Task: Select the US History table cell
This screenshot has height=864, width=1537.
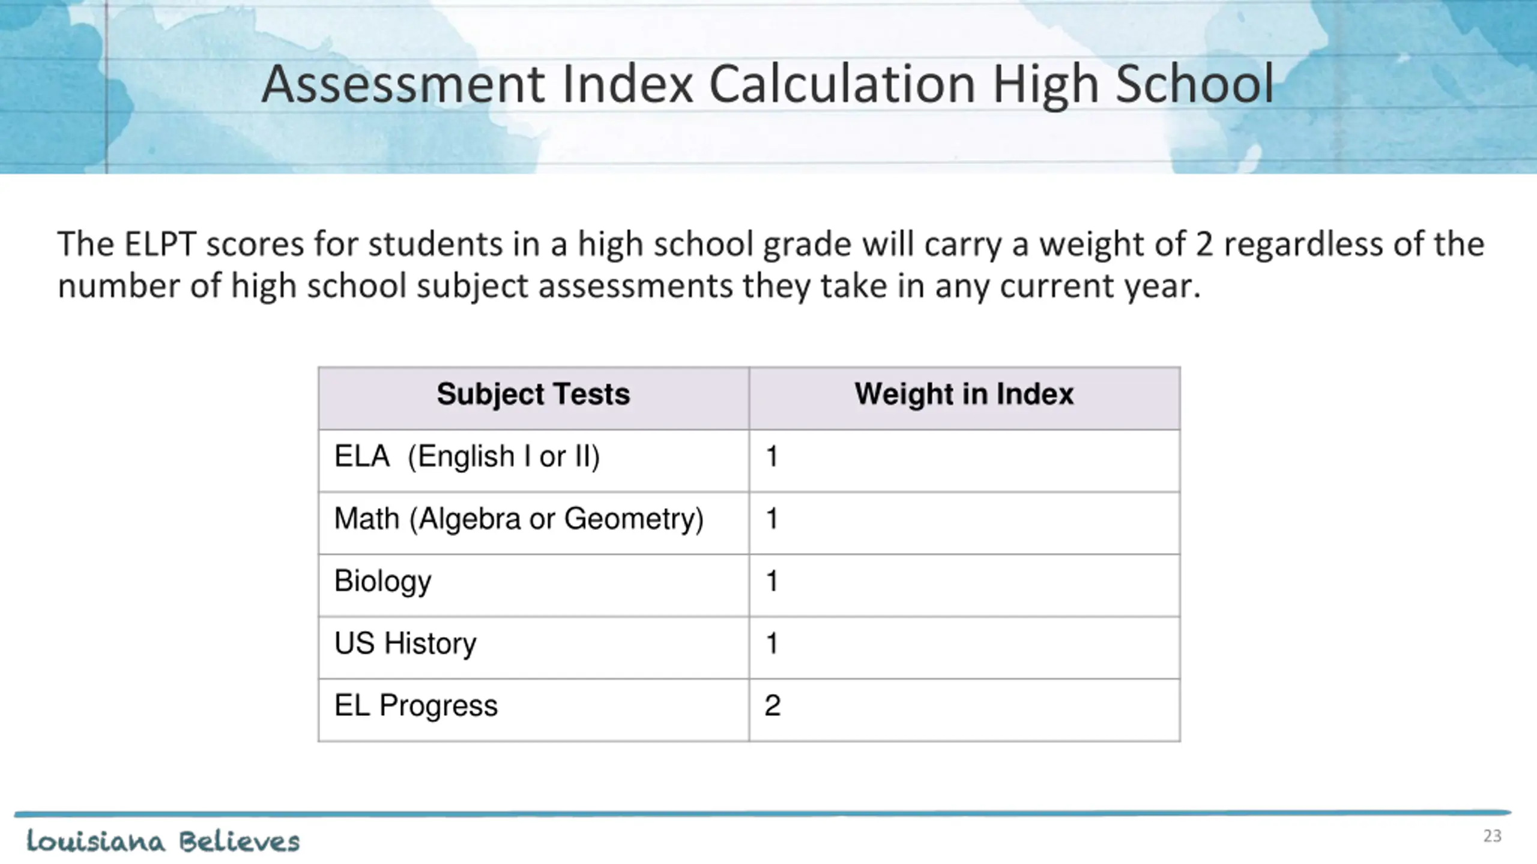Action: [534, 648]
